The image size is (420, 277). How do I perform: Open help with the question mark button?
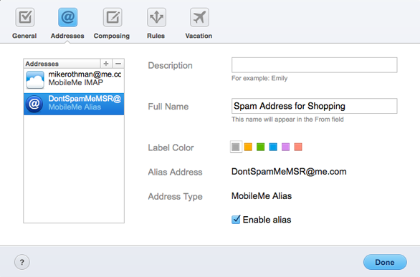tap(22, 262)
